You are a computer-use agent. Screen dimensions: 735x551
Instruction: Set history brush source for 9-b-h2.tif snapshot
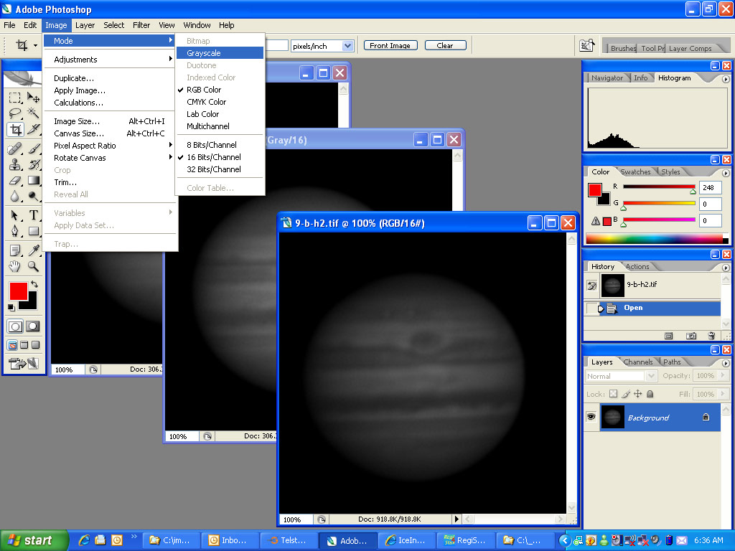(x=592, y=286)
